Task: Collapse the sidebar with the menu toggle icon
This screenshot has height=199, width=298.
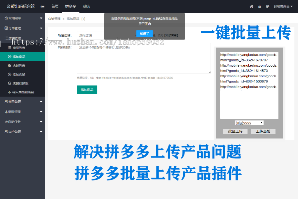Action: [x=42, y=6]
